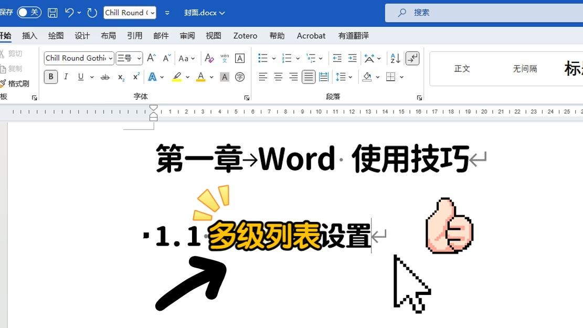
Task: Open font color dropdown arrow
Action: (x=211, y=77)
